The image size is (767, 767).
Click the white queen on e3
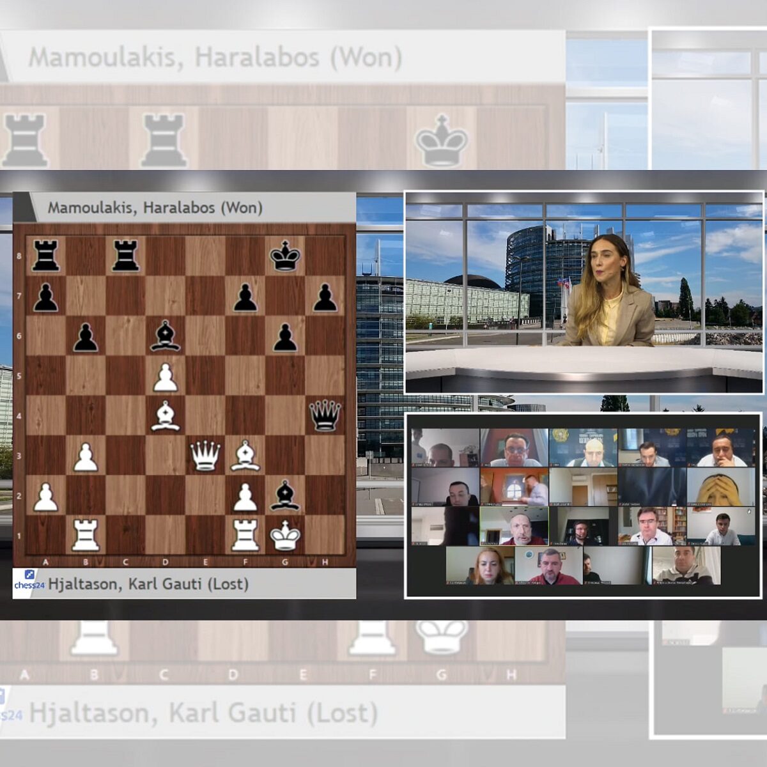tap(205, 456)
